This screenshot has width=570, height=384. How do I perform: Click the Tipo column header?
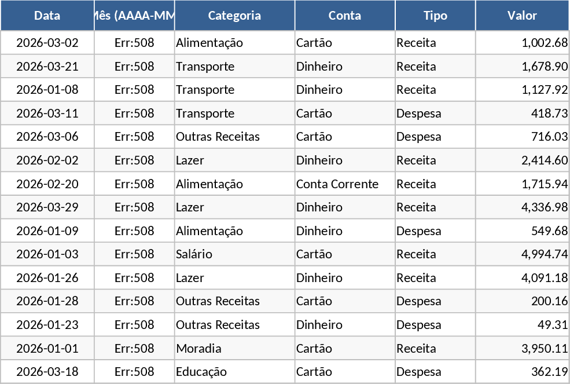point(435,16)
